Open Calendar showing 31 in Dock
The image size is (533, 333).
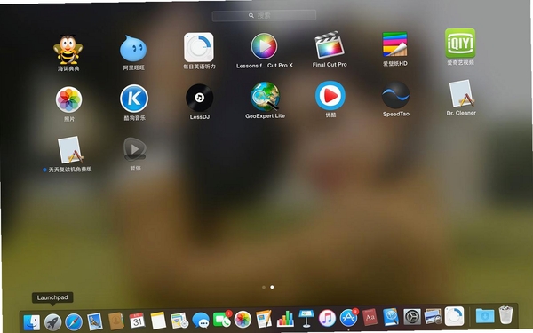tap(137, 321)
